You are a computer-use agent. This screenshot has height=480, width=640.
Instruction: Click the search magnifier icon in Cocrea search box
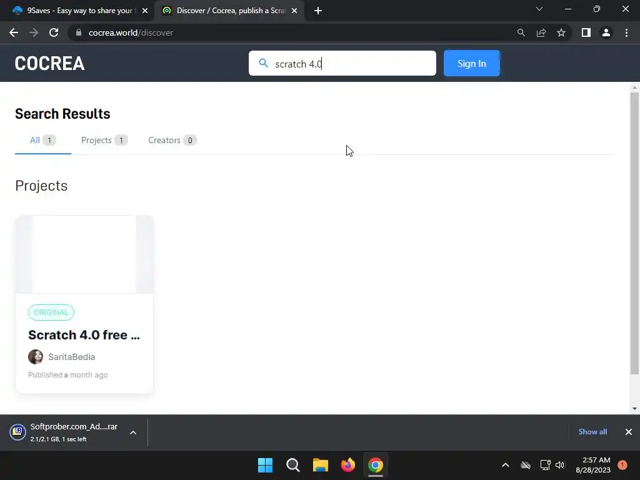pos(264,63)
